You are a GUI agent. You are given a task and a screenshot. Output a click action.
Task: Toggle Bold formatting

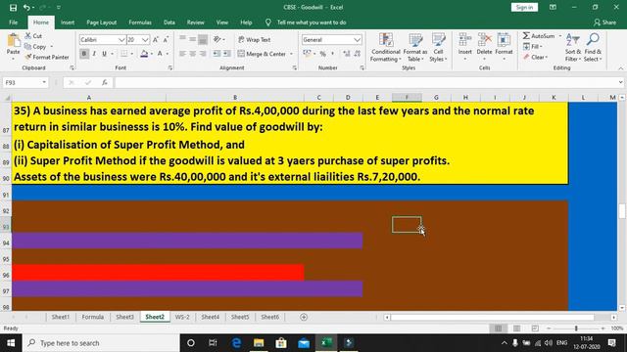click(84, 54)
